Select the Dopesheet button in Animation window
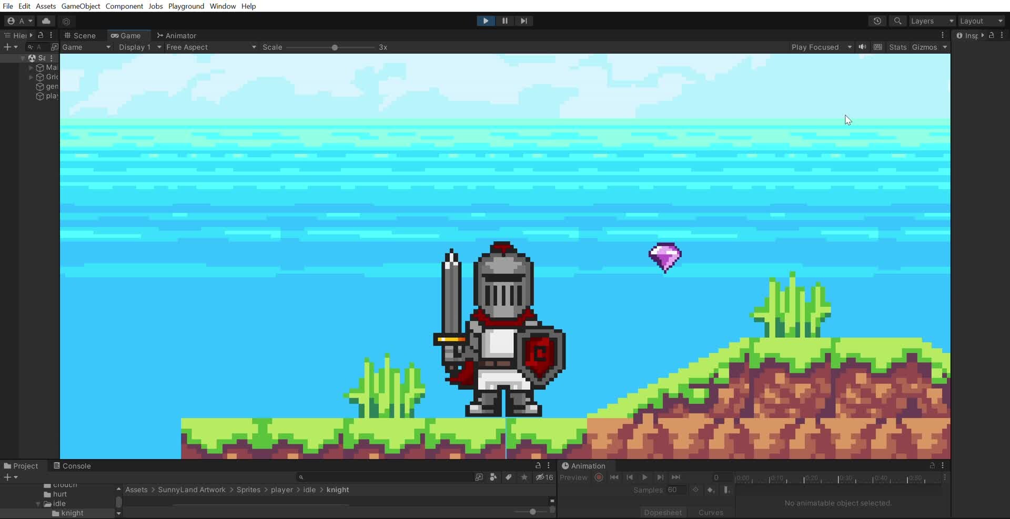Image resolution: width=1010 pixels, height=519 pixels. pyautogui.click(x=663, y=512)
